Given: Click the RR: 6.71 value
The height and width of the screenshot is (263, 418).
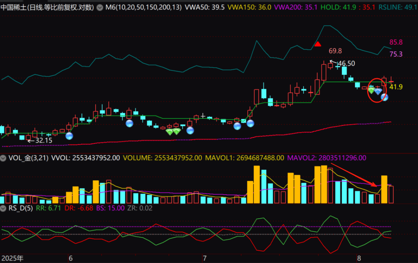Looking at the screenshot, I should coord(48,208).
